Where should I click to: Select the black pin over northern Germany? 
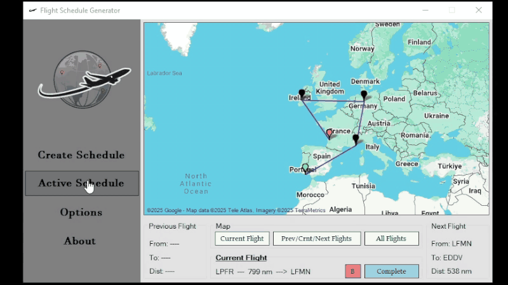click(364, 95)
